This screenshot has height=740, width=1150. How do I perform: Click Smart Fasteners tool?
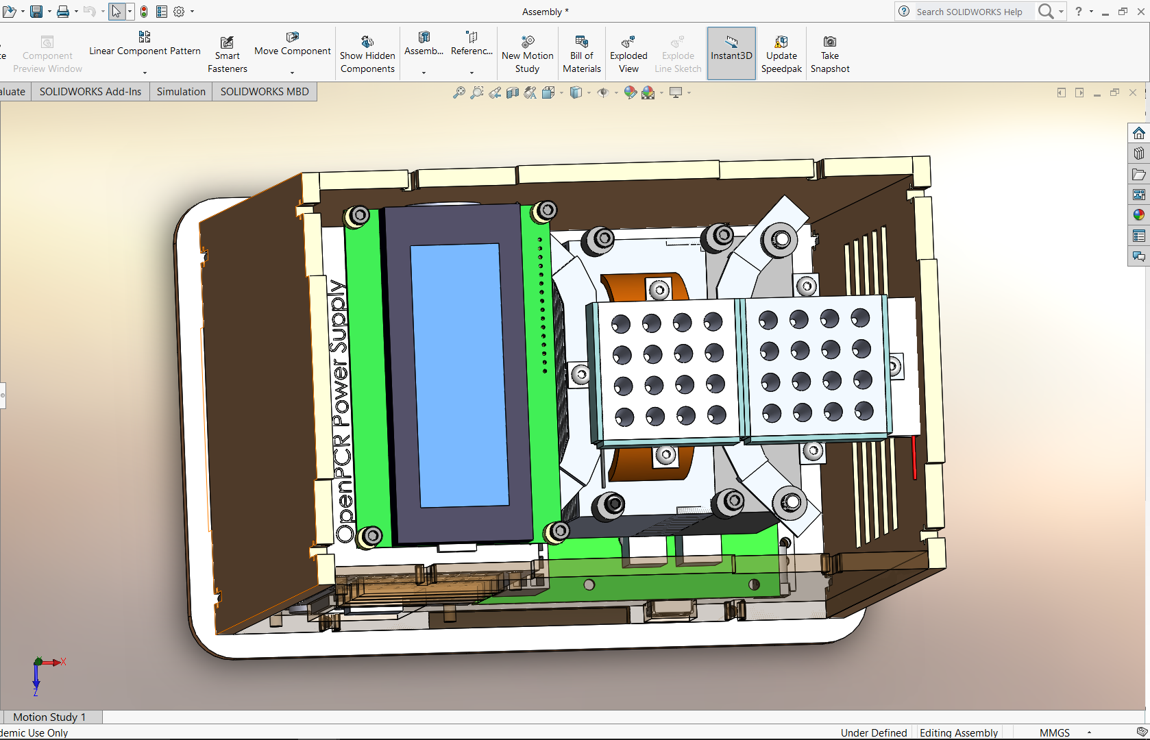(x=227, y=54)
